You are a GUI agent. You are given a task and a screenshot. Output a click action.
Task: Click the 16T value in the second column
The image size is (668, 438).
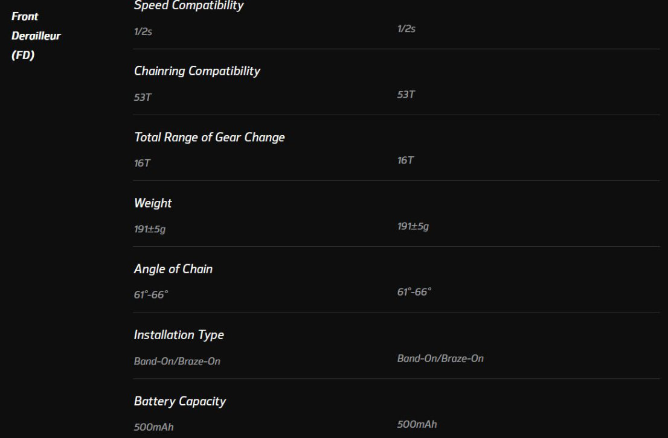[x=406, y=160]
